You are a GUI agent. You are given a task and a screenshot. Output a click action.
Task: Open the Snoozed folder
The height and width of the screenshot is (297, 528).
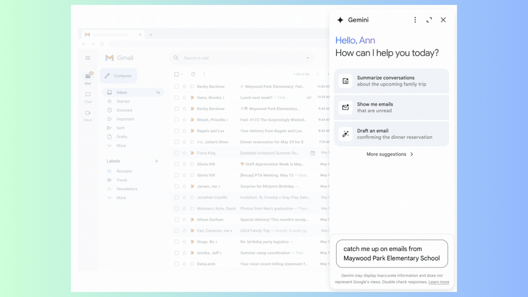124,110
